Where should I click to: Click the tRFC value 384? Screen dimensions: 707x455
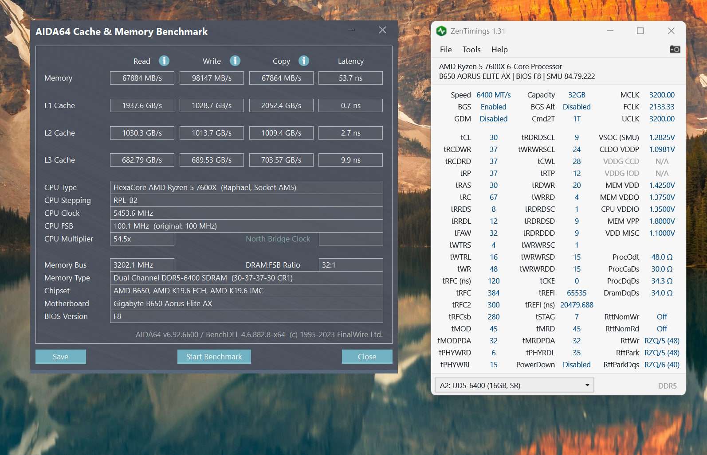click(x=494, y=293)
